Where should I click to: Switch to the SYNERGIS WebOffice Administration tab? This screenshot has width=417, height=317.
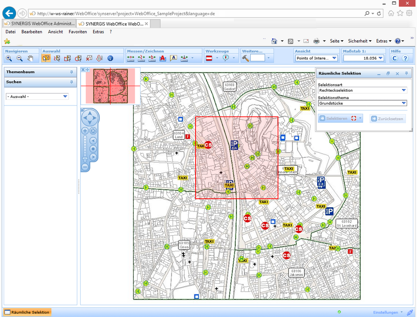pyautogui.click(x=39, y=24)
